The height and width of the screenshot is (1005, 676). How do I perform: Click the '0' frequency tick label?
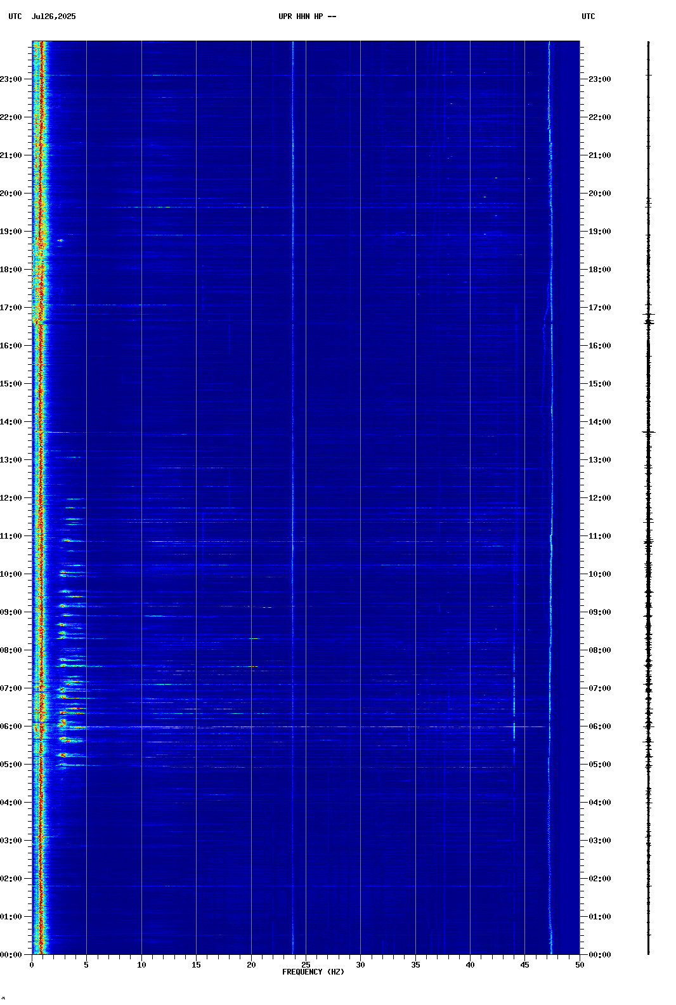coord(32,965)
